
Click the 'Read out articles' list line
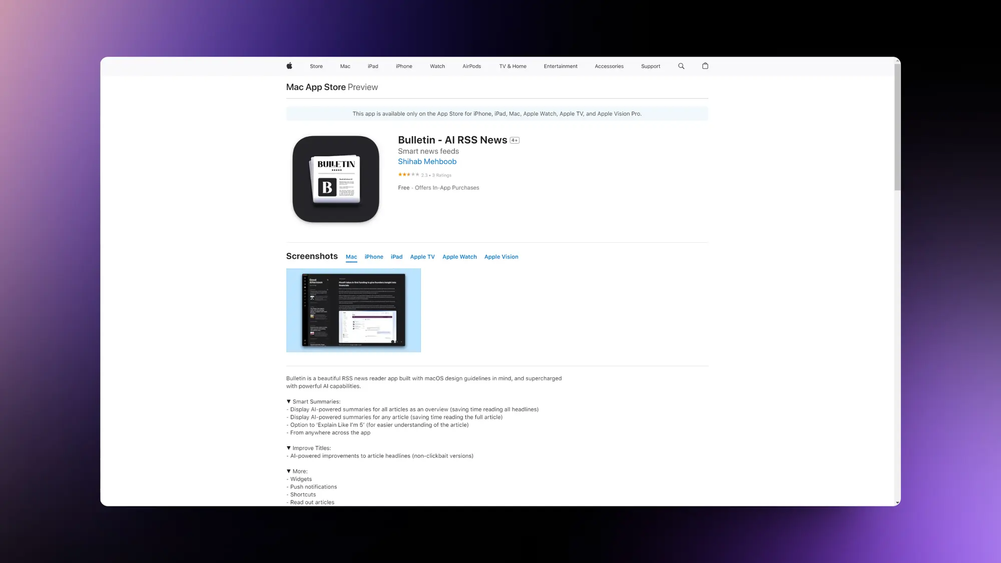310,502
